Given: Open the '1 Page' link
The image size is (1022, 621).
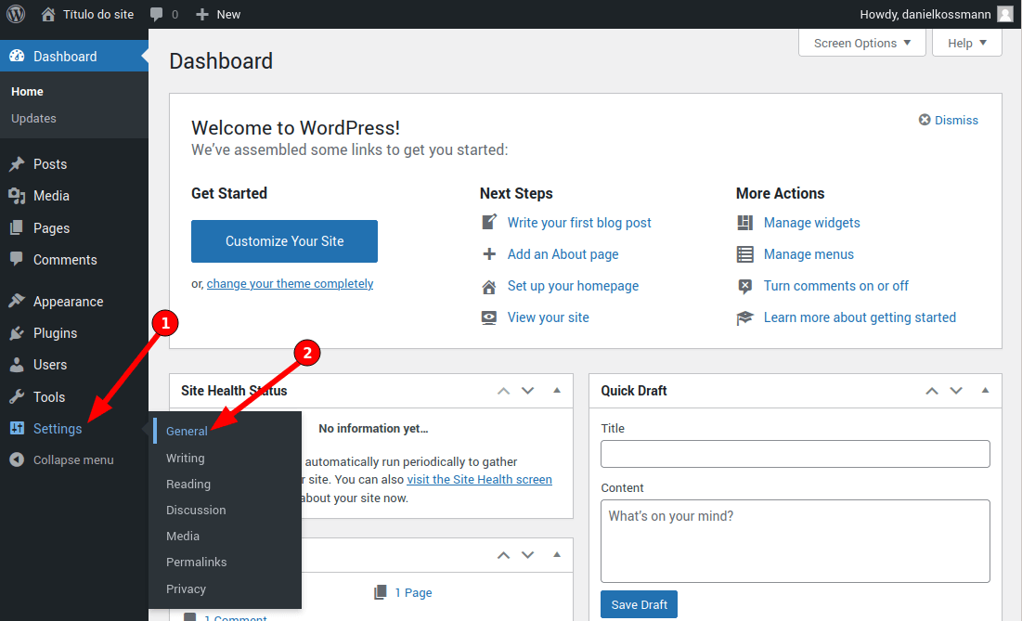Looking at the screenshot, I should tap(413, 593).
